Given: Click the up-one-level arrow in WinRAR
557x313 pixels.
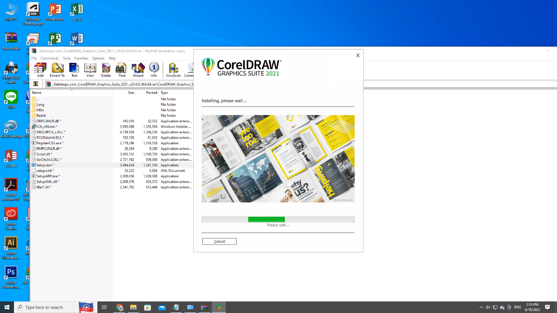Looking at the screenshot, I should 35,84.
